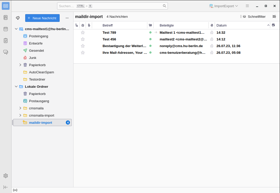
Task: Open the Address Book from the sidebar
Action: [6, 17]
